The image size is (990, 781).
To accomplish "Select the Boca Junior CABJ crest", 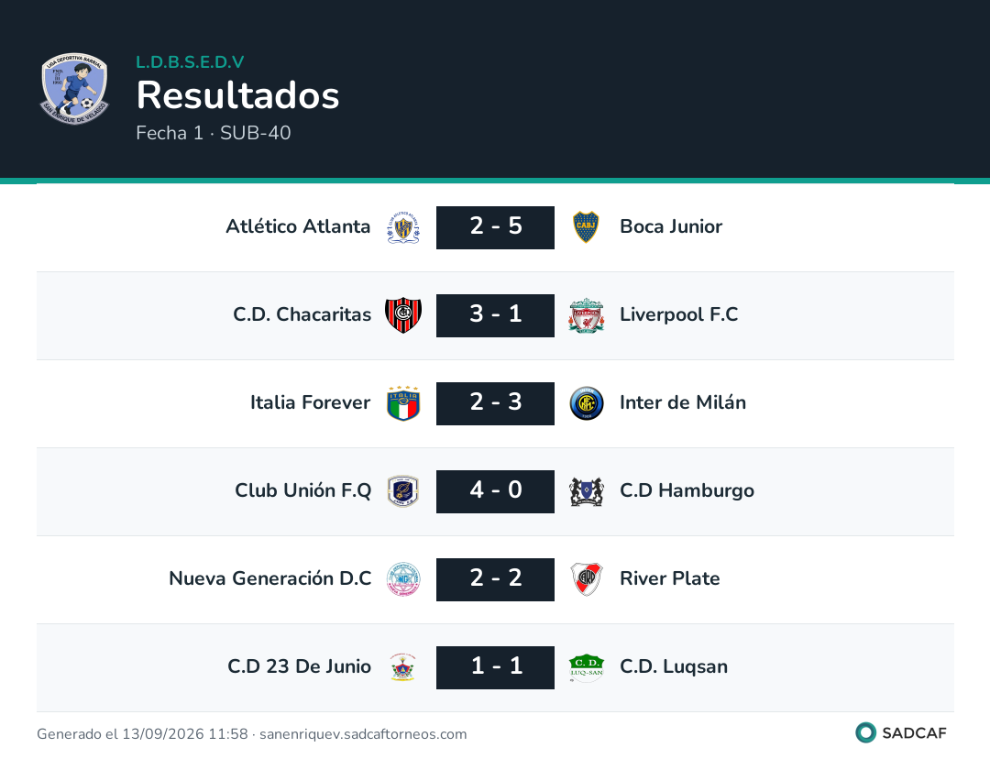I will (586, 227).
